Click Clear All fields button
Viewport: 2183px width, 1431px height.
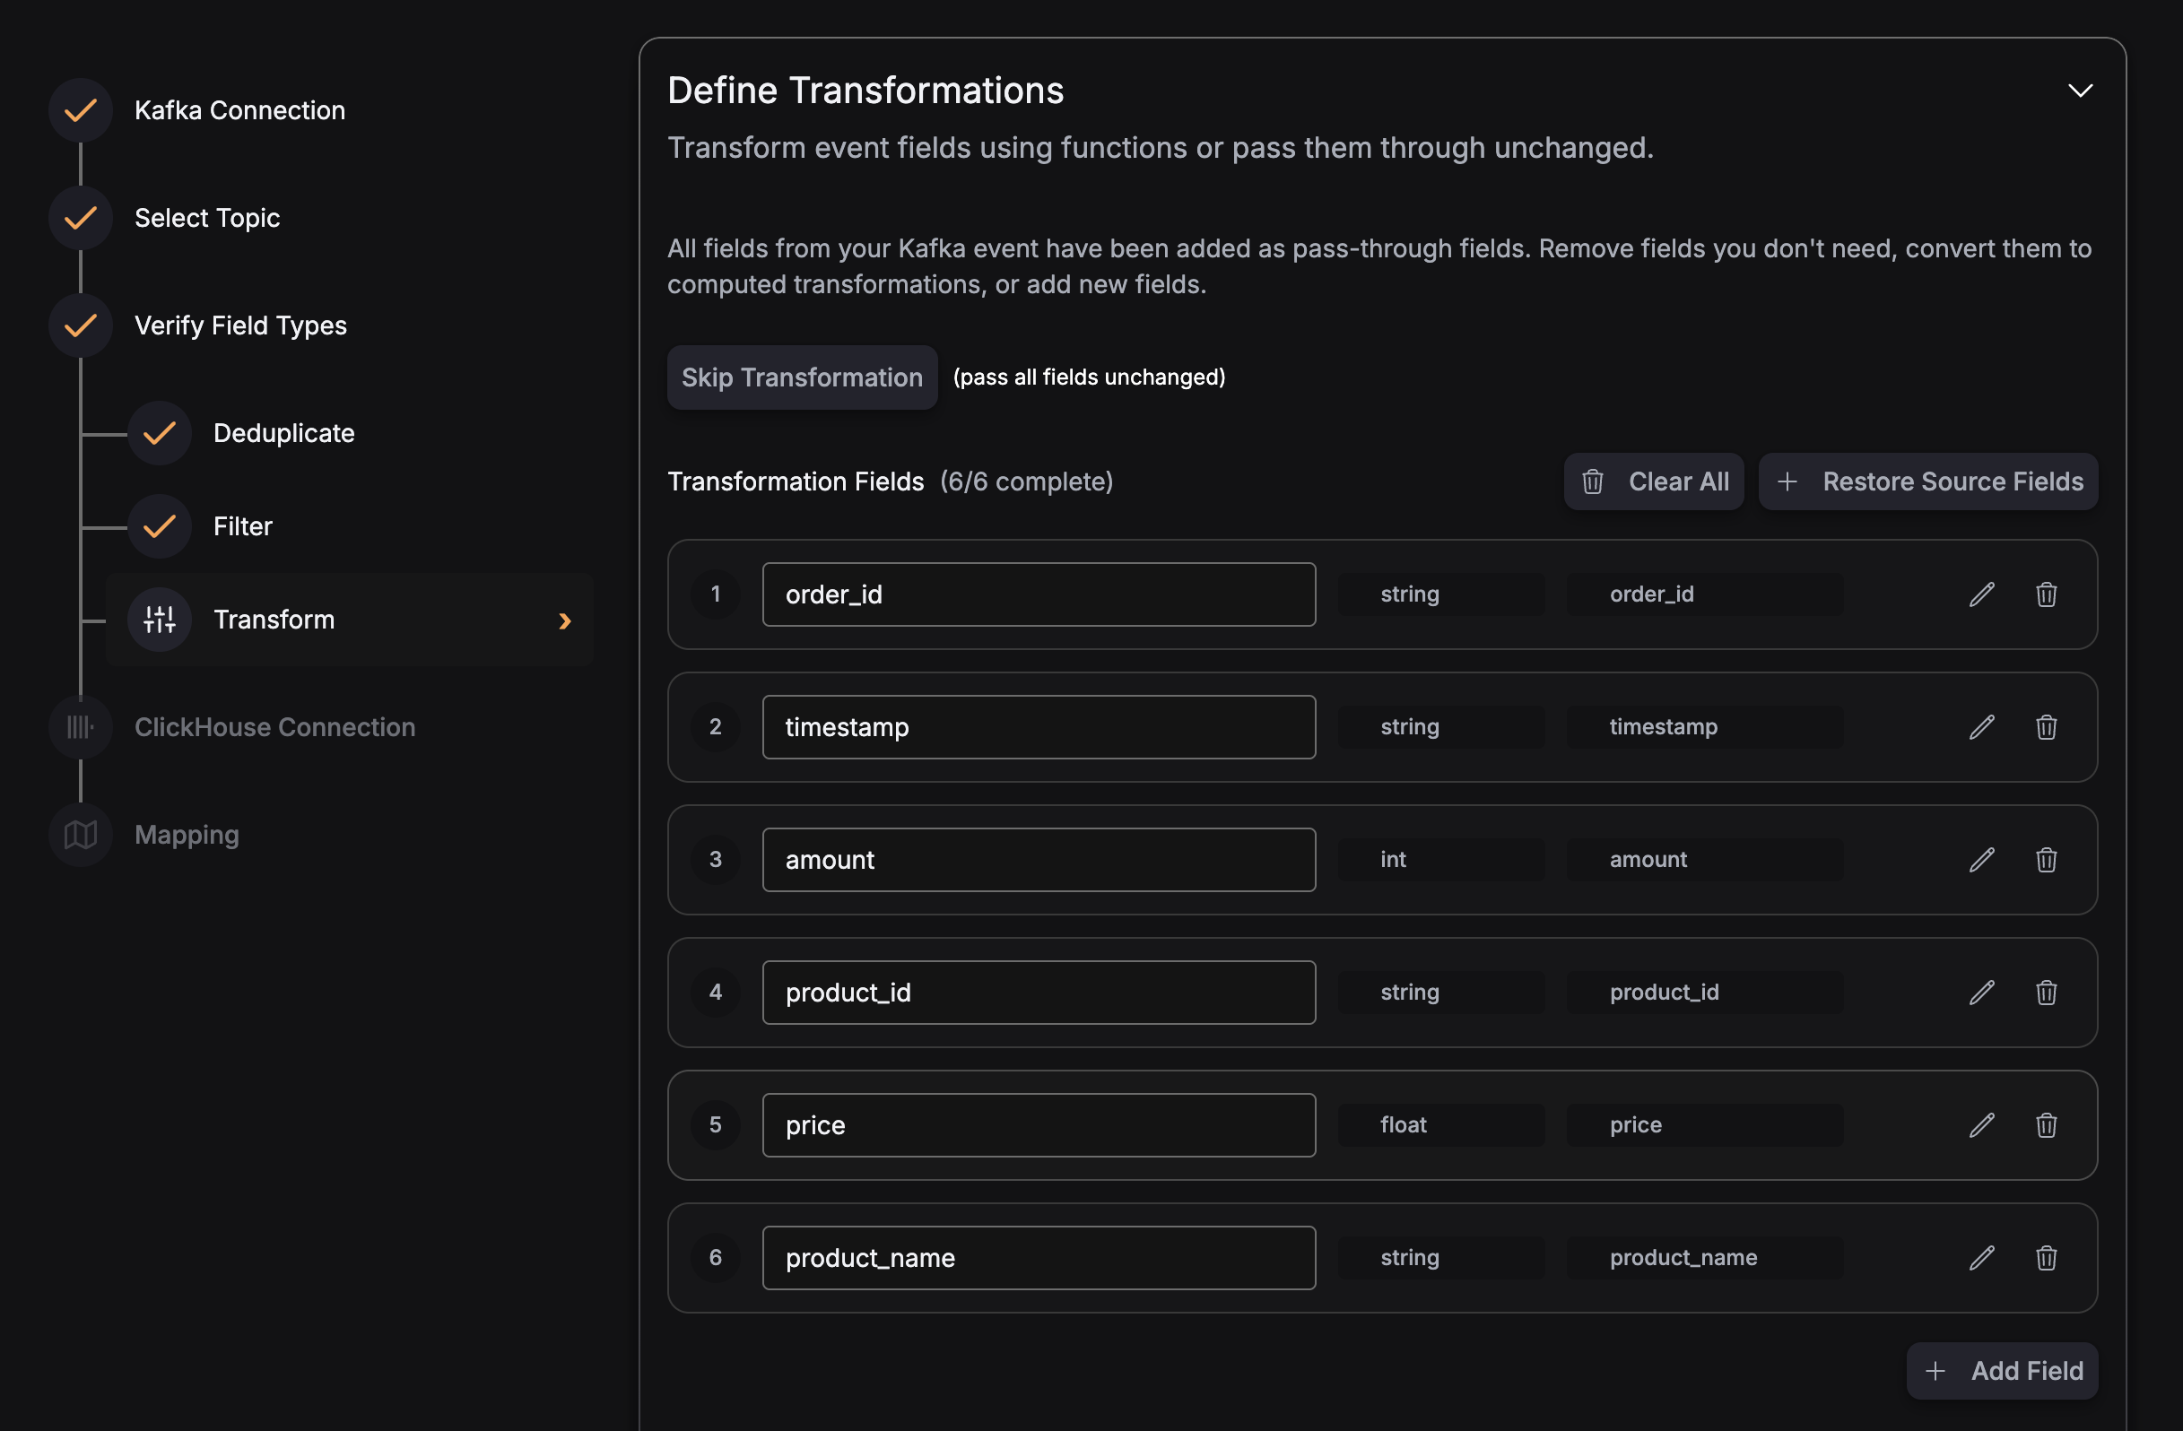tap(1654, 481)
